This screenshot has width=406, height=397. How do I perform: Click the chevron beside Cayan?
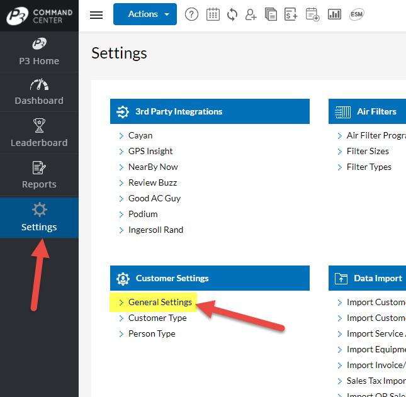[x=121, y=136]
